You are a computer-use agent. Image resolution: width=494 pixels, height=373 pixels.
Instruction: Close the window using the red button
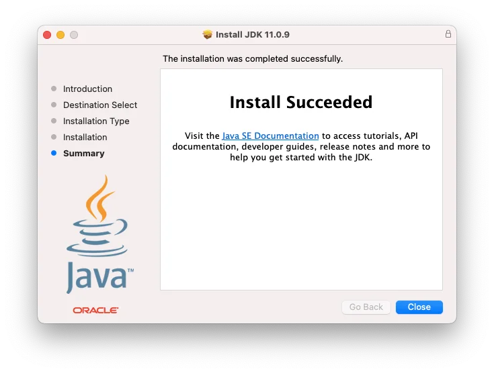click(47, 35)
